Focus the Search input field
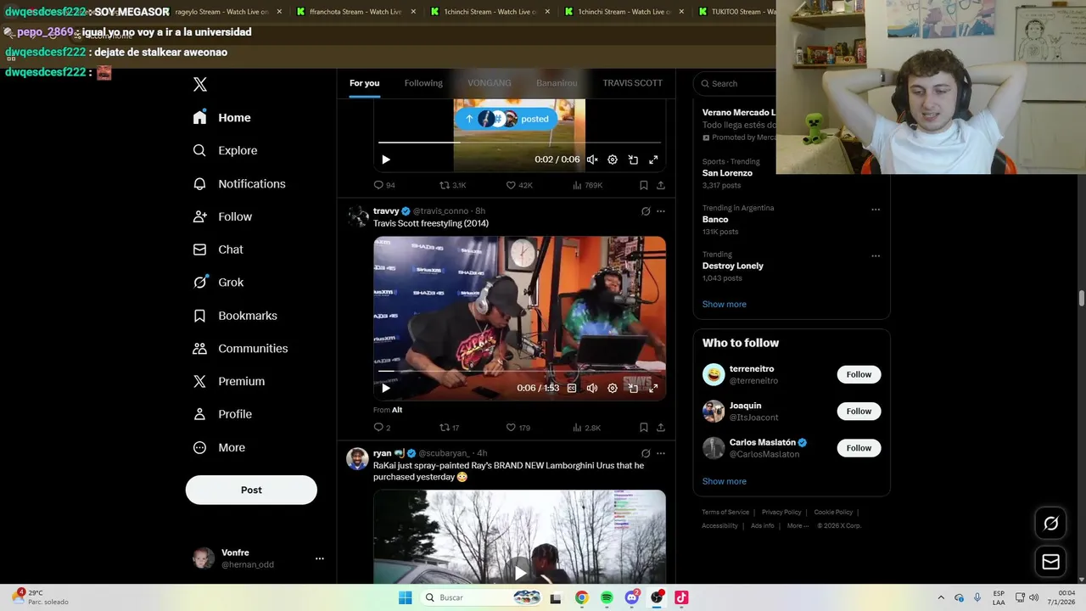 (736, 83)
